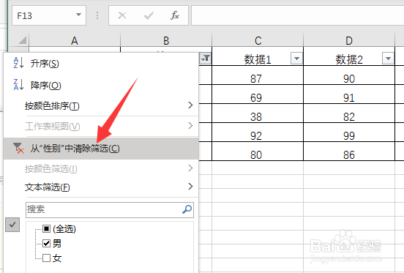Click the filter dropdown on column B
Image resolution: width=404 pixels, height=273 pixels.
206,59
